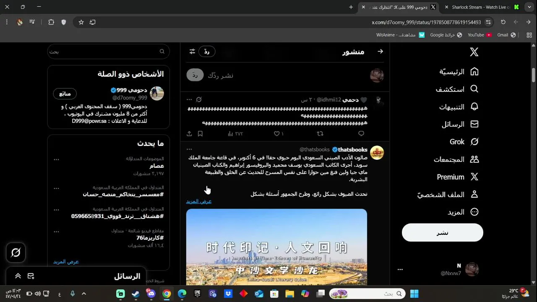The height and width of the screenshot is (302, 537).
Task: Open YouTube bookmark
Action: [x=480, y=35]
